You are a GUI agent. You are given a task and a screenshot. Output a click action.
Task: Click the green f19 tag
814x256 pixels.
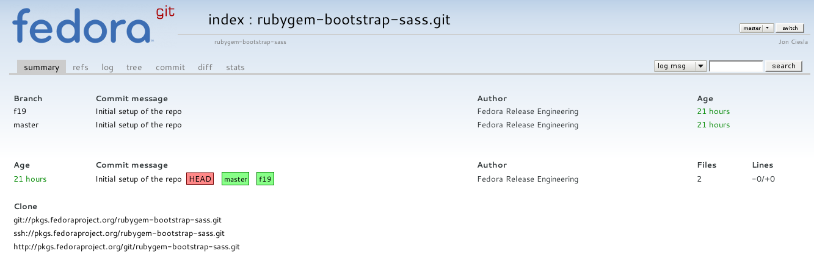pos(265,179)
